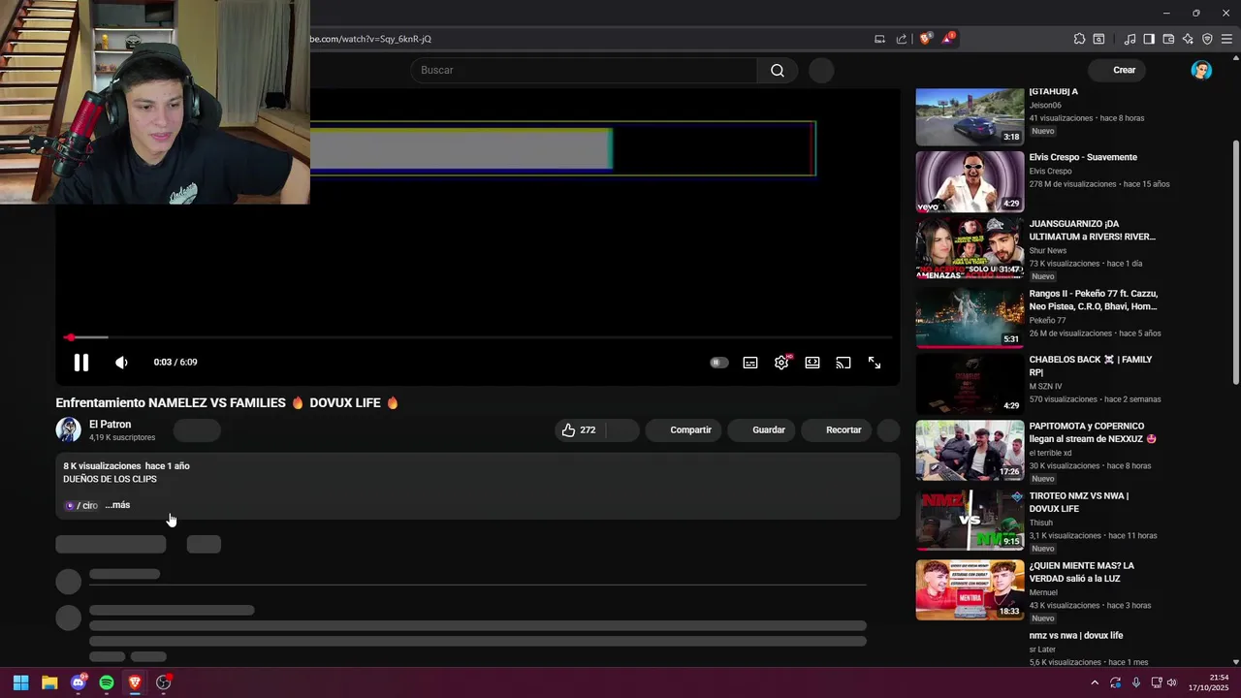Click the Thisuh channel name
The image size is (1241, 698).
click(1040, 523)
